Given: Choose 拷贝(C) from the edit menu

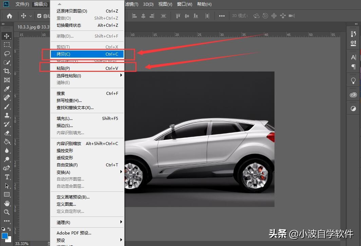Looking at the screenshot, I should pos(87,54).
